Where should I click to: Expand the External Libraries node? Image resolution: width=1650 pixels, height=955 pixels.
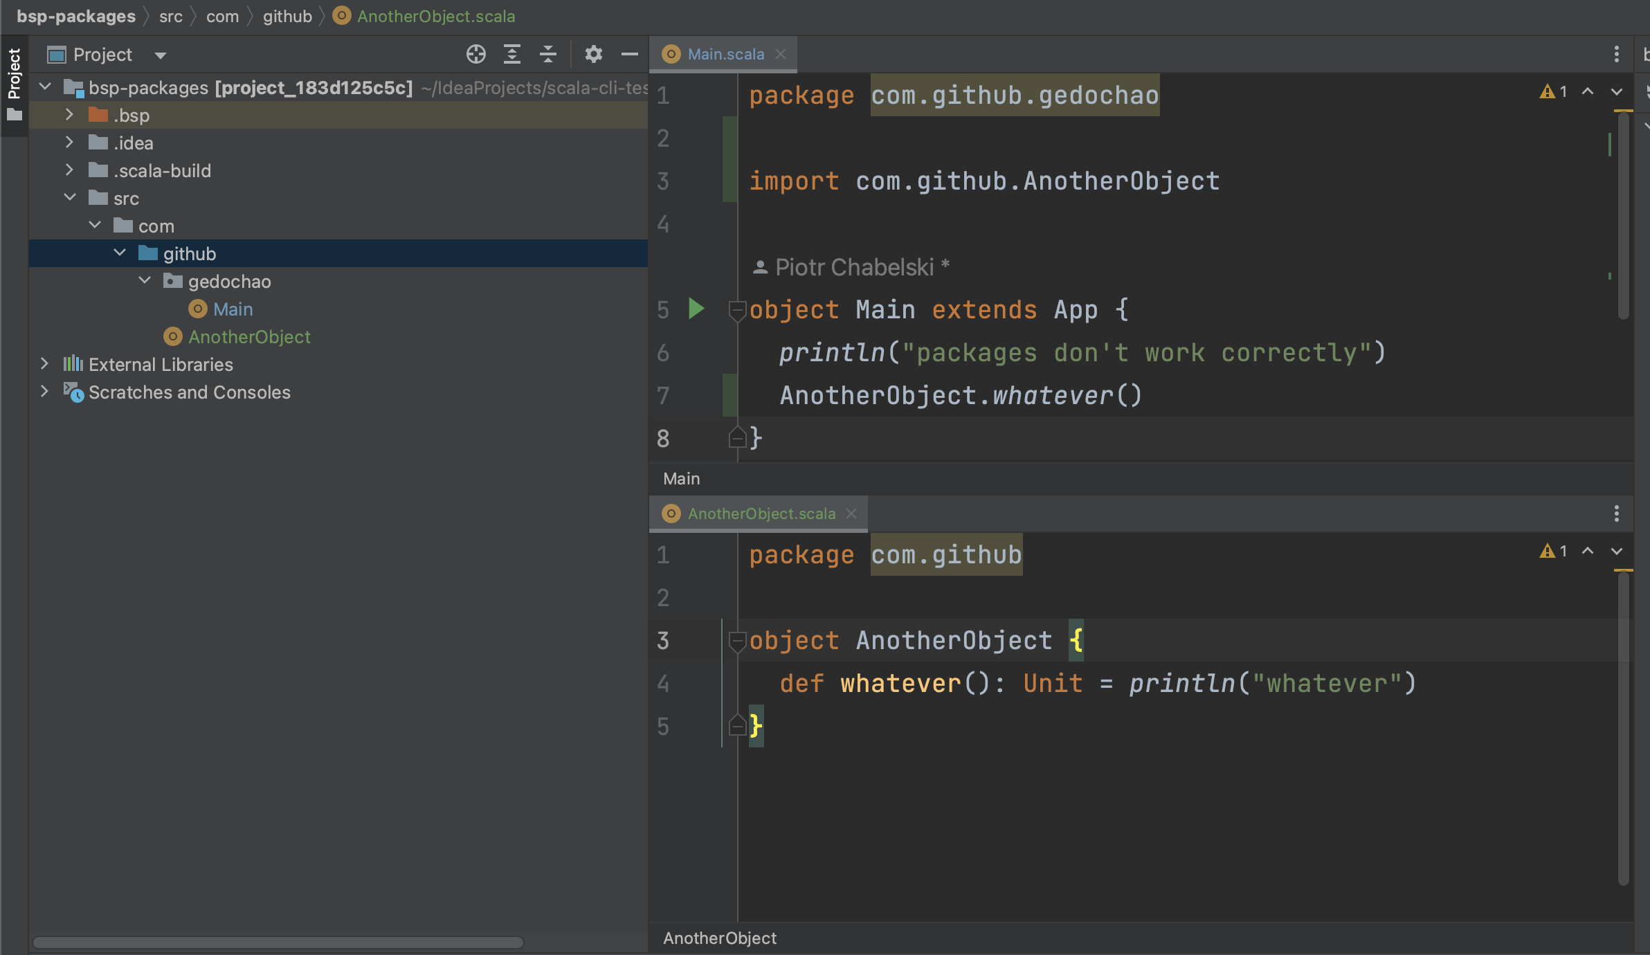[x=44, y=364]
